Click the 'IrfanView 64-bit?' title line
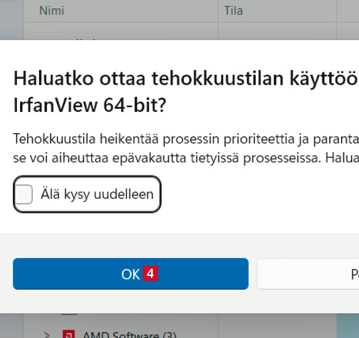The height and width of the screenshot is (338, 359). click(89, 105)
